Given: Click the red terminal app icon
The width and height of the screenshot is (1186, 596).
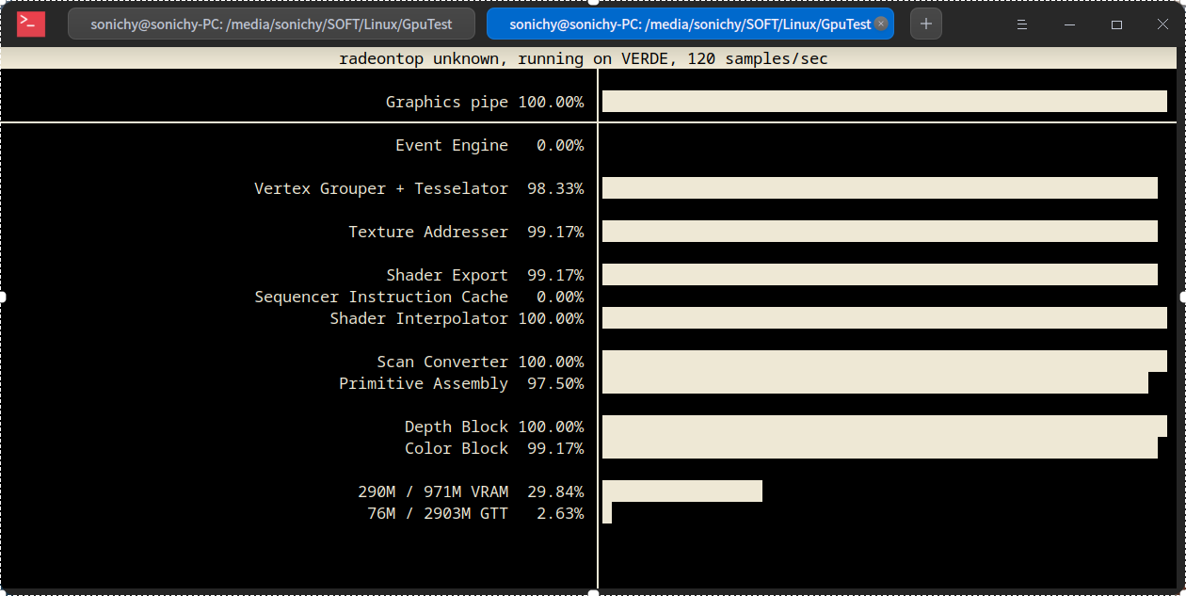Looking at the screenshot, I should coord(31,24).
